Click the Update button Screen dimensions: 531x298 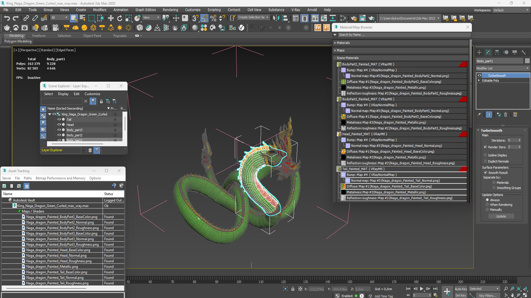[x=501, y=216]
